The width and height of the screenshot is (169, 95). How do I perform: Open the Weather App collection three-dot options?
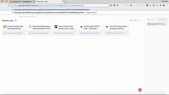(142, 20)
